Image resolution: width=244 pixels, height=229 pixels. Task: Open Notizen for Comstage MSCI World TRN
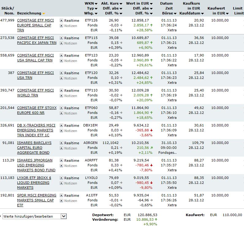click(x=68, y=96)
